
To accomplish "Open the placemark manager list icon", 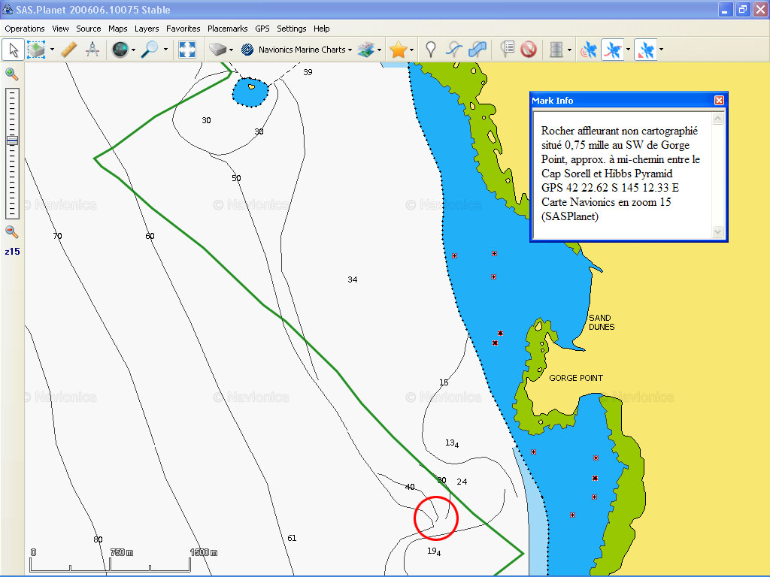I will (508, 50).
